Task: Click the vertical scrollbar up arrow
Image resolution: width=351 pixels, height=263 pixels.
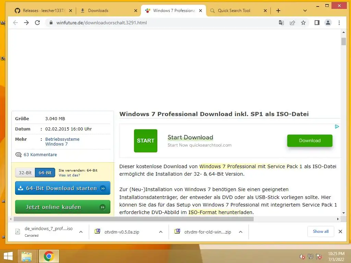Action: click(343, 32)
